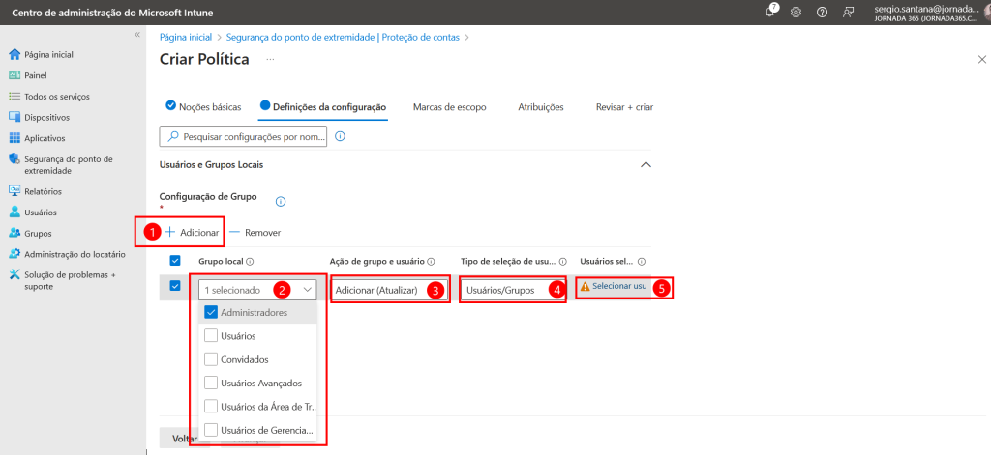991x455 pixels.
Task: Click the Centro de administração do Microsoft Intune title
Action: point(112,12)
